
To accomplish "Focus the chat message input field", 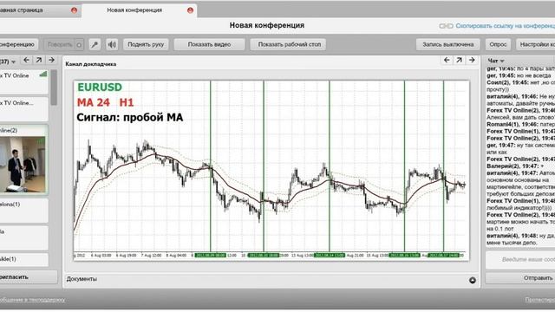I will tap(520, 260).
